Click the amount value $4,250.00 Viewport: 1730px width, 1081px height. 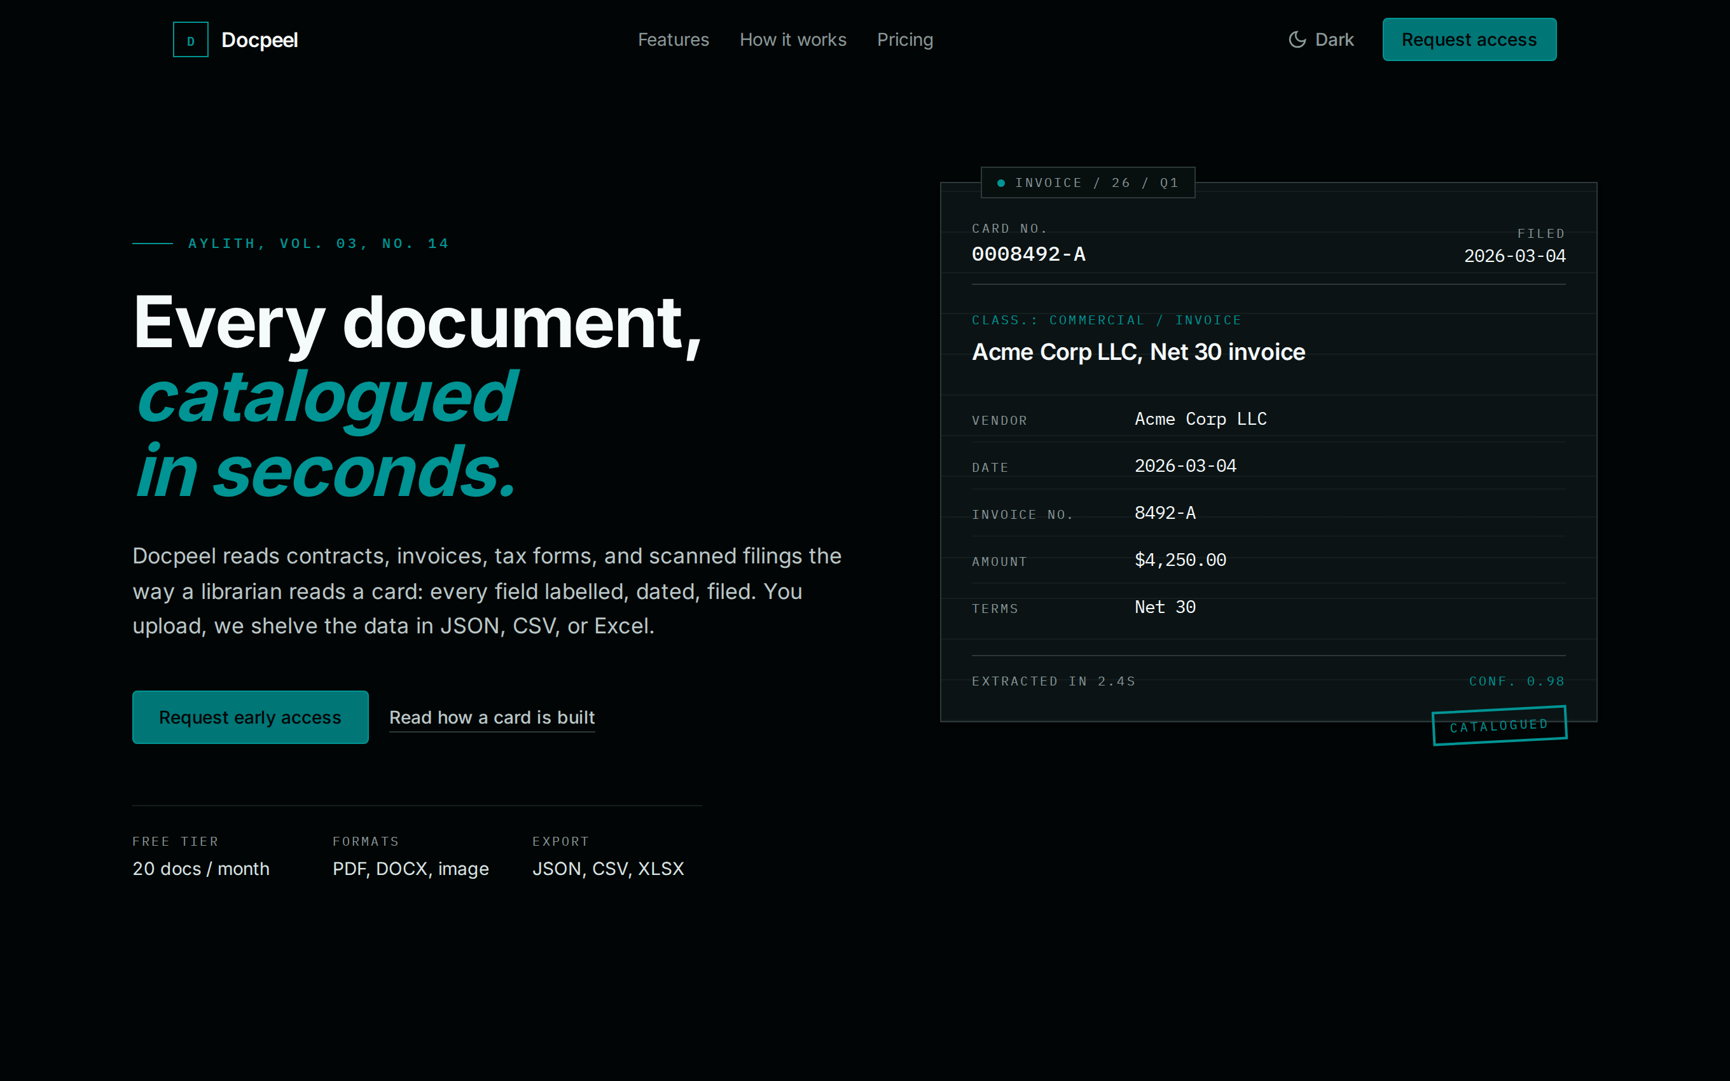point(1180,560)
